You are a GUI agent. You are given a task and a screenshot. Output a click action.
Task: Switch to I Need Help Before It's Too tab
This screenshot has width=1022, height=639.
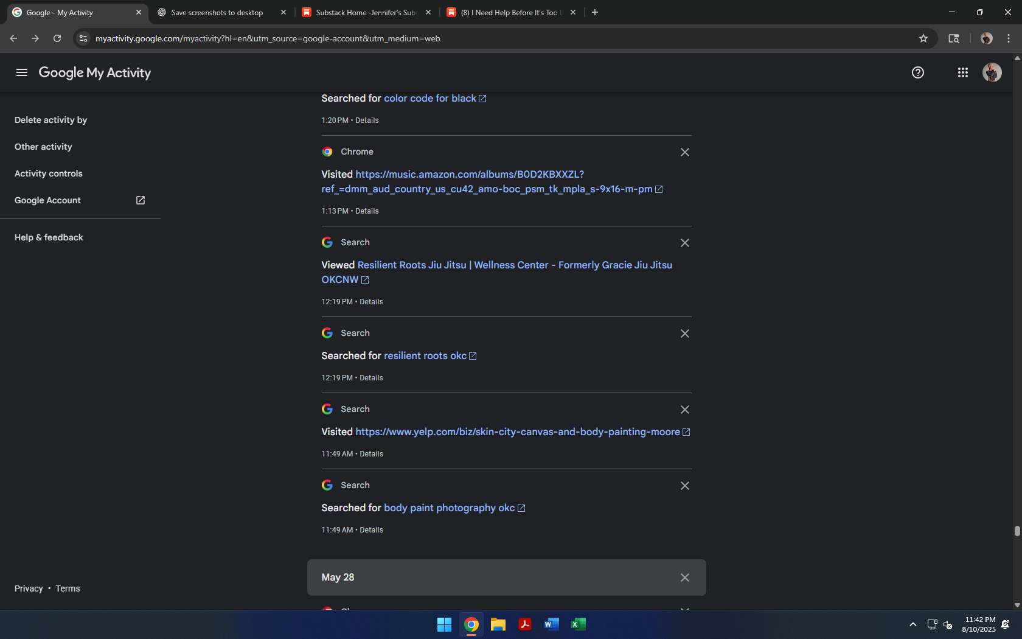512,12
